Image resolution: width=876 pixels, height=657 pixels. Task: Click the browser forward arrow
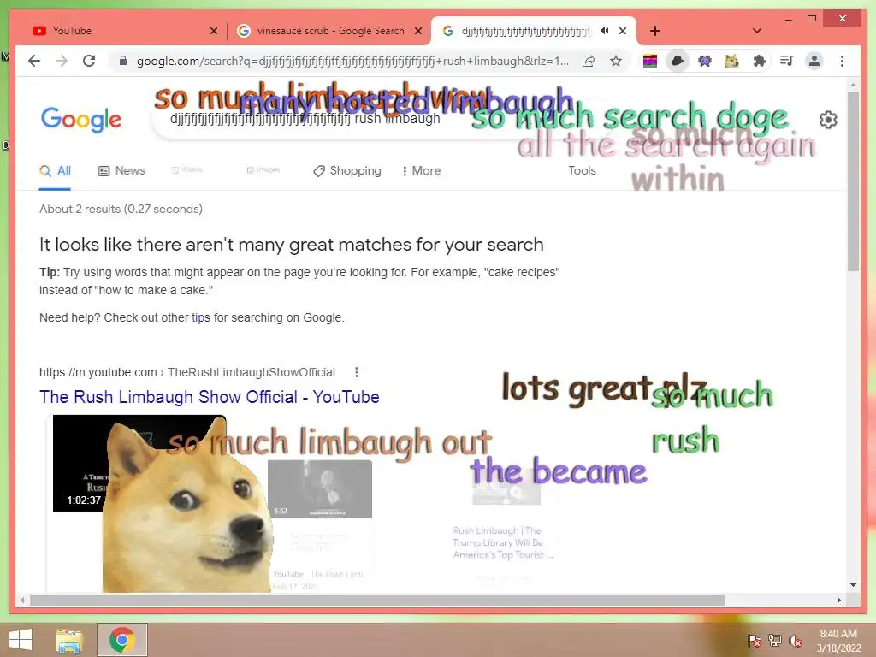pos(62,61)
